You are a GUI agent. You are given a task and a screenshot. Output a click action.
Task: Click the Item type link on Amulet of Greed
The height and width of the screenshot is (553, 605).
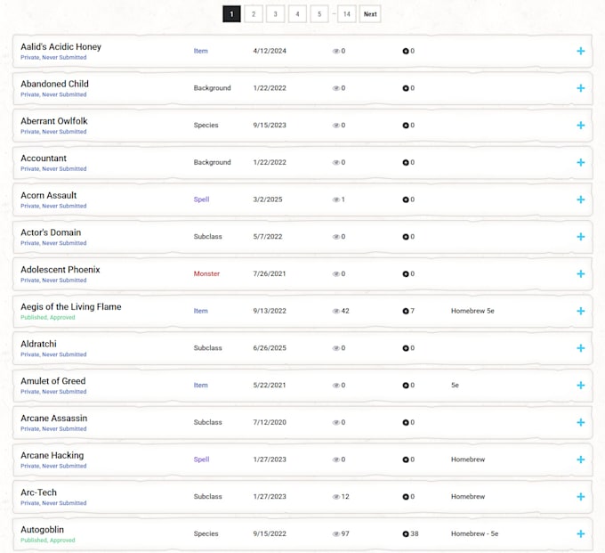tap(201, 386)
